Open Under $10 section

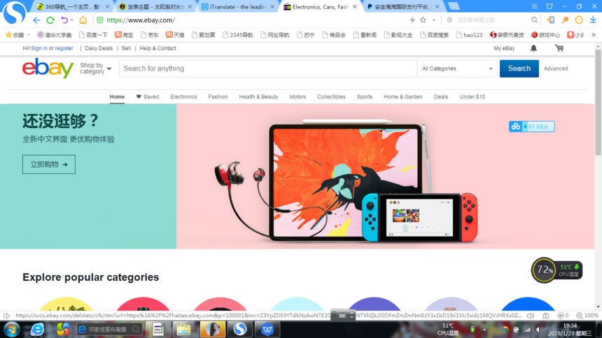click(x=472, y=96)
